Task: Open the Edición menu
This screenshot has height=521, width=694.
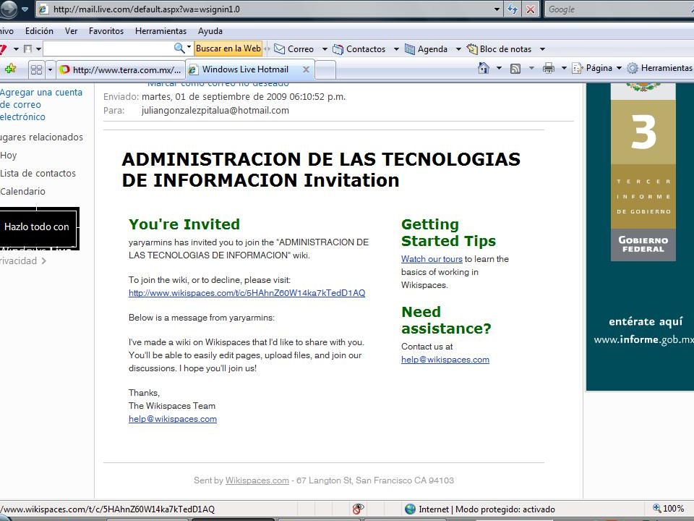Action: (x=39, y=31)
